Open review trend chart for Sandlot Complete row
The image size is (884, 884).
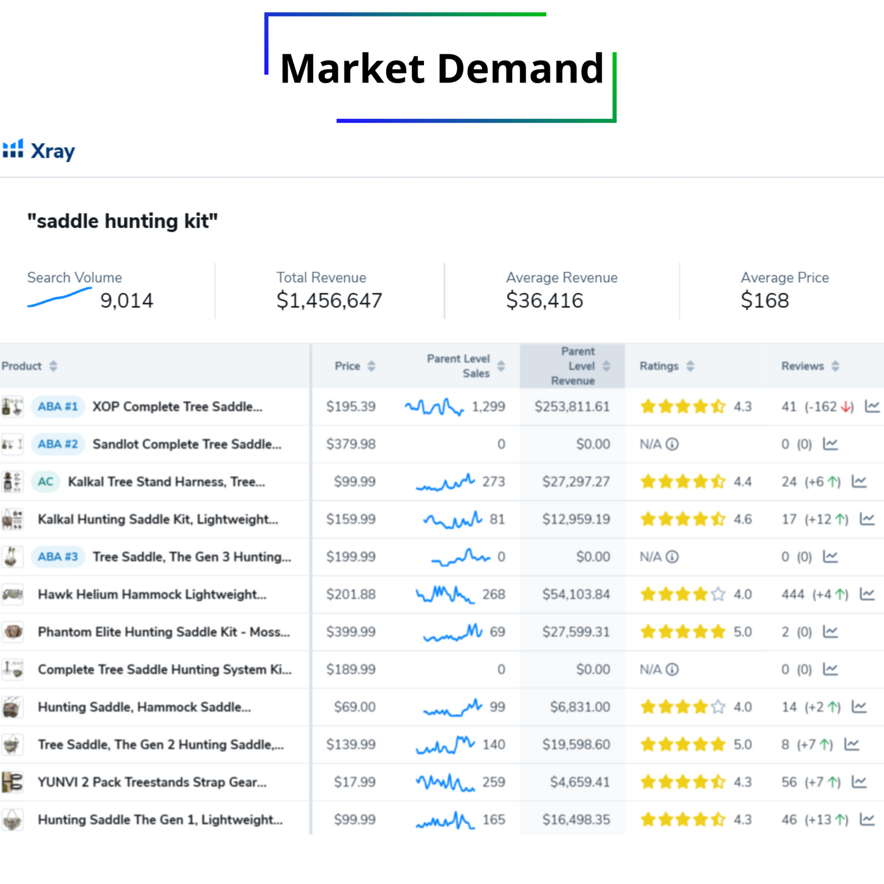pos(830,444)
